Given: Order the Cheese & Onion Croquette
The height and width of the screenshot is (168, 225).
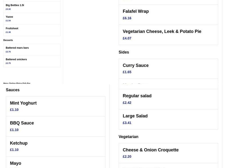Looking at the screenshot, I should click(150, 150).
